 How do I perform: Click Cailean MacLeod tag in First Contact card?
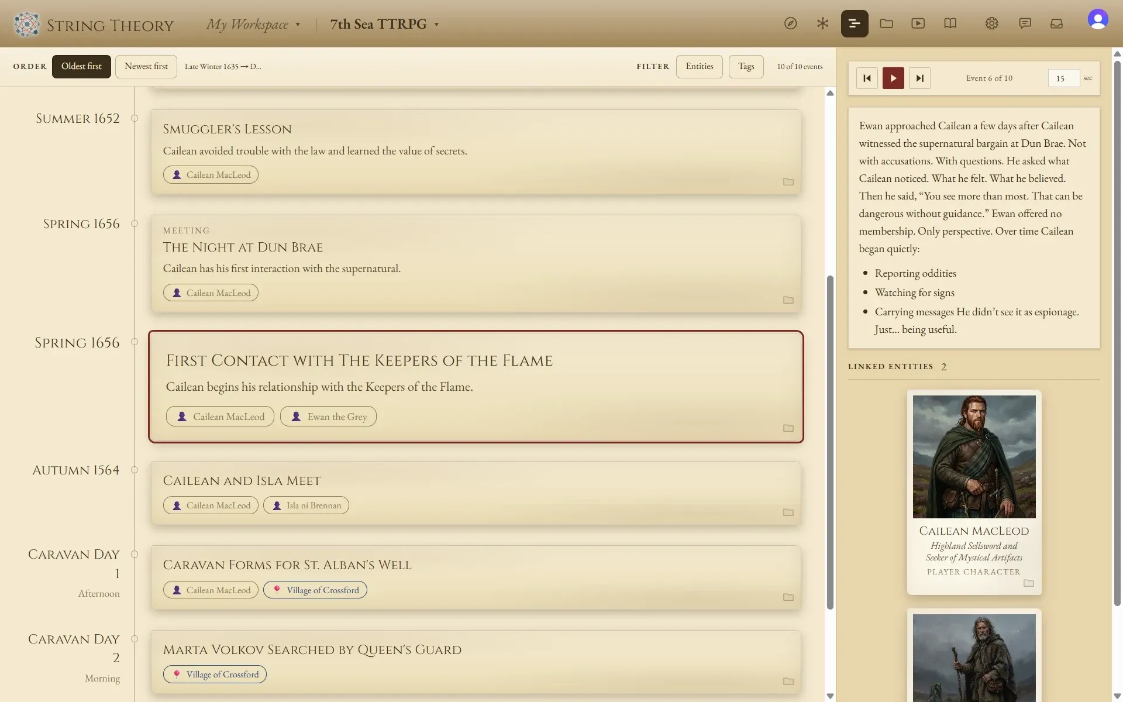pyautogui.click(x=220, y=417)
